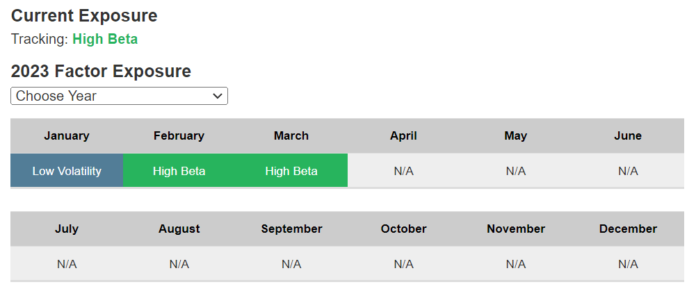The width and height of the screenshot is (696, 289).
Task: Click the dropdown chevron arrow
Action: [x=218, y=96]
